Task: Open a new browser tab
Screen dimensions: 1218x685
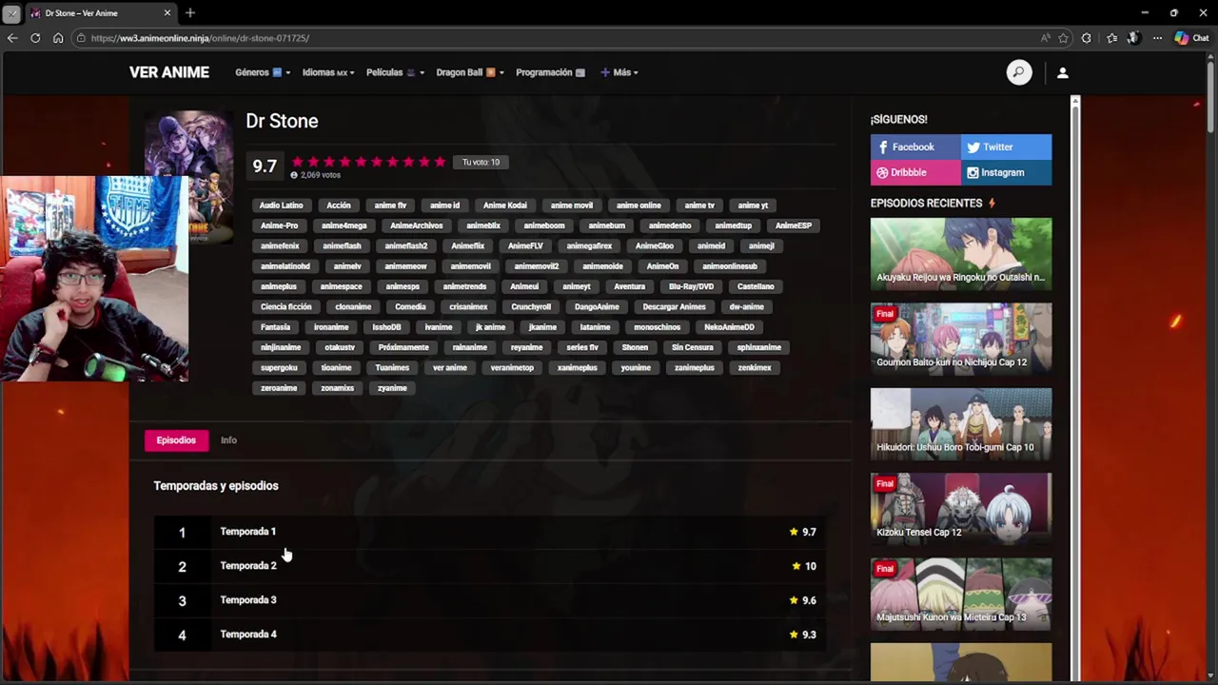Action: (x=190, y=12)
